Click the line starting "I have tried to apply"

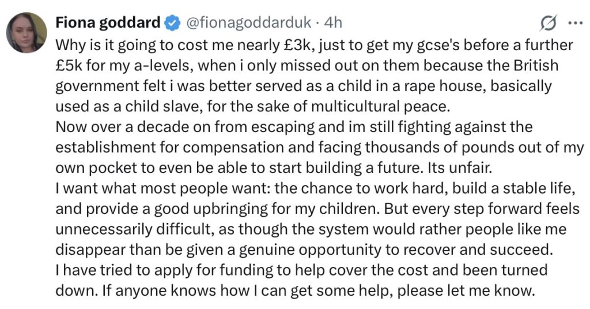tap(301, 270)
